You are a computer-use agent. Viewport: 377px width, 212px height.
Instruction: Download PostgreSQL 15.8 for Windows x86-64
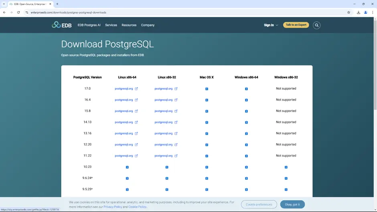pyautogui.click(x=246, y=111)
